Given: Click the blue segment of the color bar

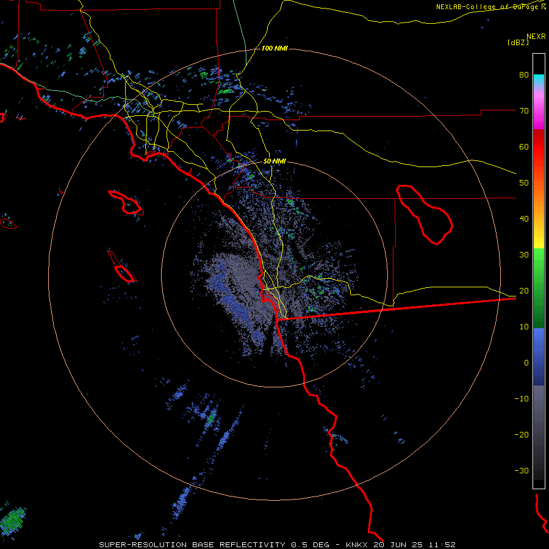Looking at the screenshot, I should pos(539,356).
